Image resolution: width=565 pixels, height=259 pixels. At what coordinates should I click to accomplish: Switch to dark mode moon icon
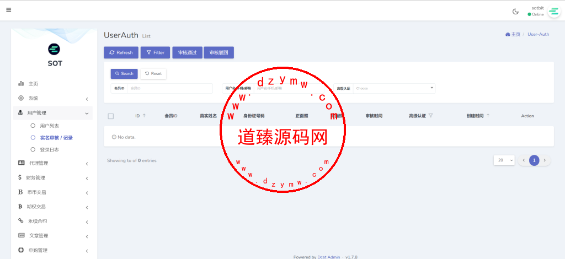click(515, 12)
